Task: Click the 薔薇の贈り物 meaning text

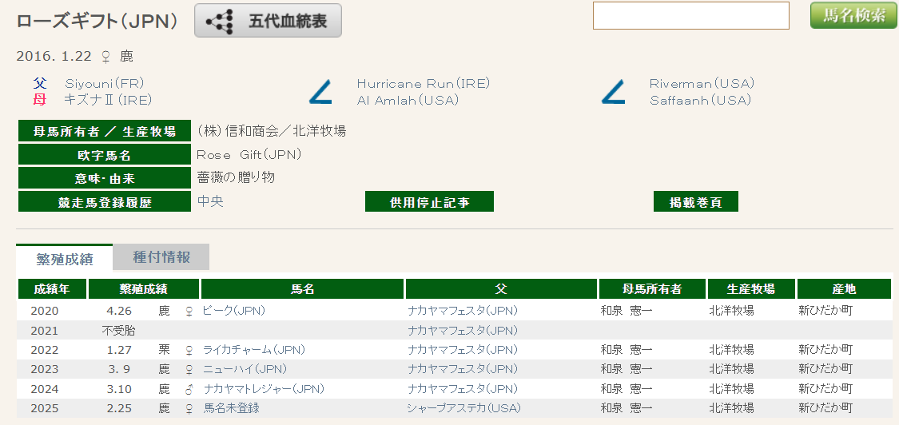Action: pyautogui.click(x=236, y=177)
